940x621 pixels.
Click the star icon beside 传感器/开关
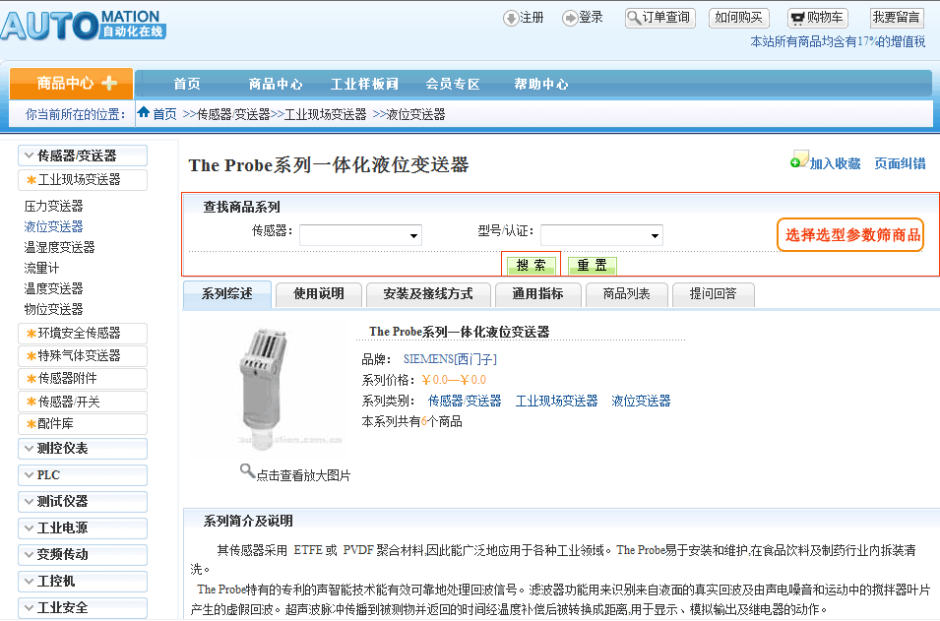click(x=31, y=402)
